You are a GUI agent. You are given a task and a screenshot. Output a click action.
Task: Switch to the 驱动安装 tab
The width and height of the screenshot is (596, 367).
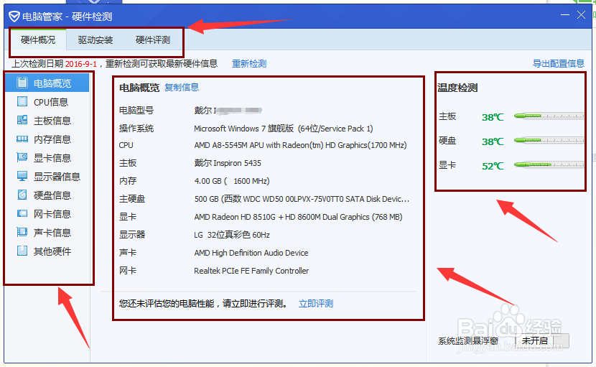click(96, 40)
